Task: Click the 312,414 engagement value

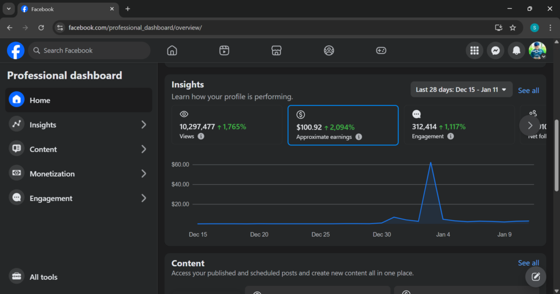Action: pos(424,127)
